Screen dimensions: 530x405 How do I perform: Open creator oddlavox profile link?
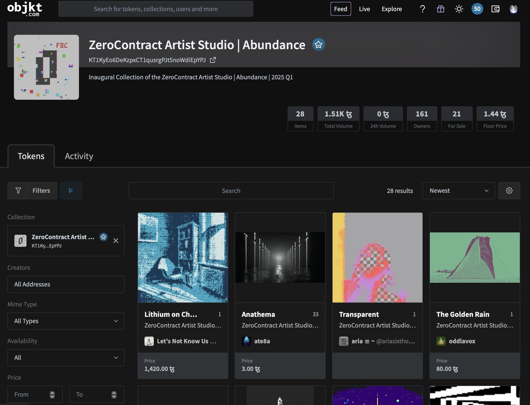pos(462,341)
